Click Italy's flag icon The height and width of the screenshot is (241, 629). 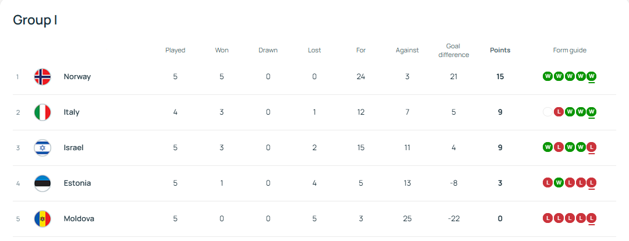point(43,112)
